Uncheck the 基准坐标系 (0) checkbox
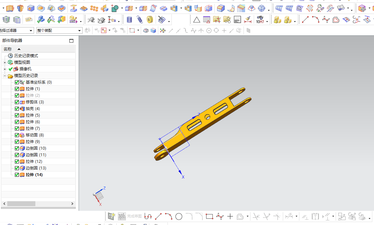Screen dimensions: 374x225 coord(17,82)
